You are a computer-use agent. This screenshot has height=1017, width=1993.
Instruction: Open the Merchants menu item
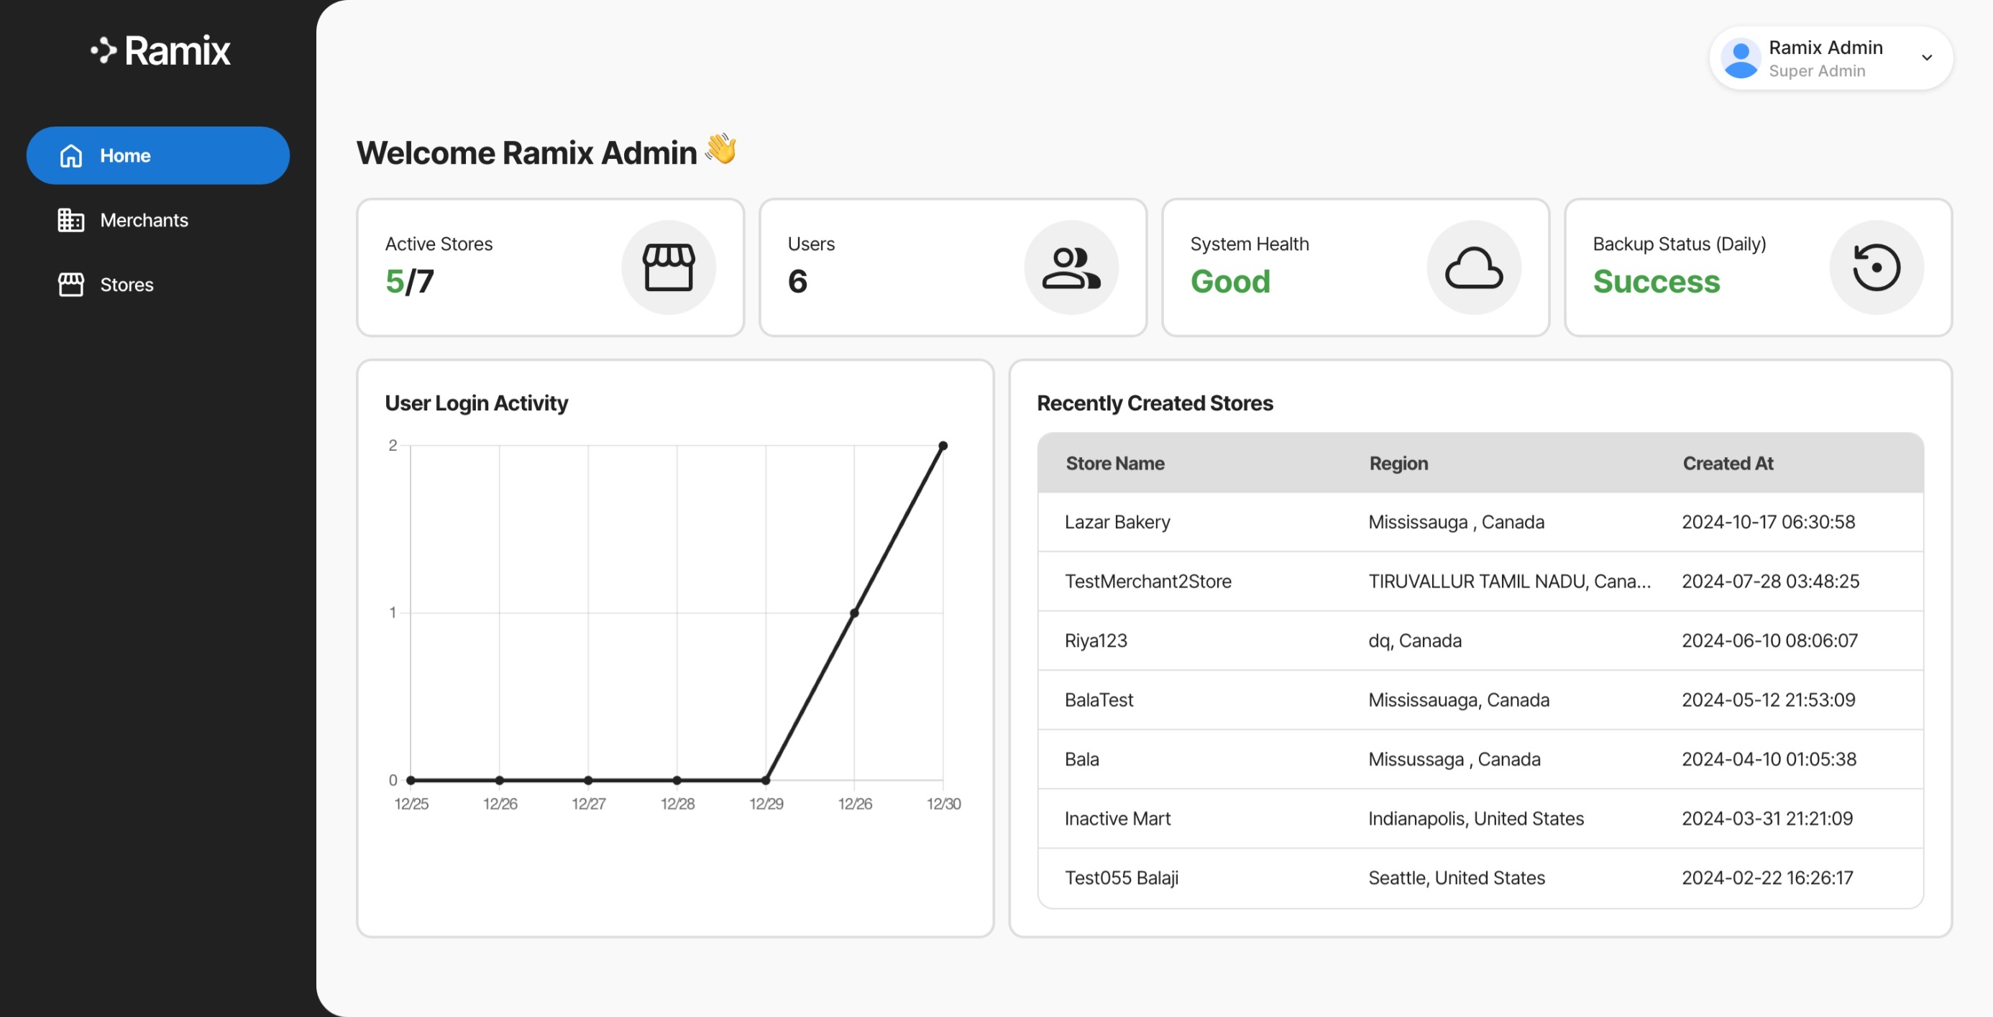point(144,221)
